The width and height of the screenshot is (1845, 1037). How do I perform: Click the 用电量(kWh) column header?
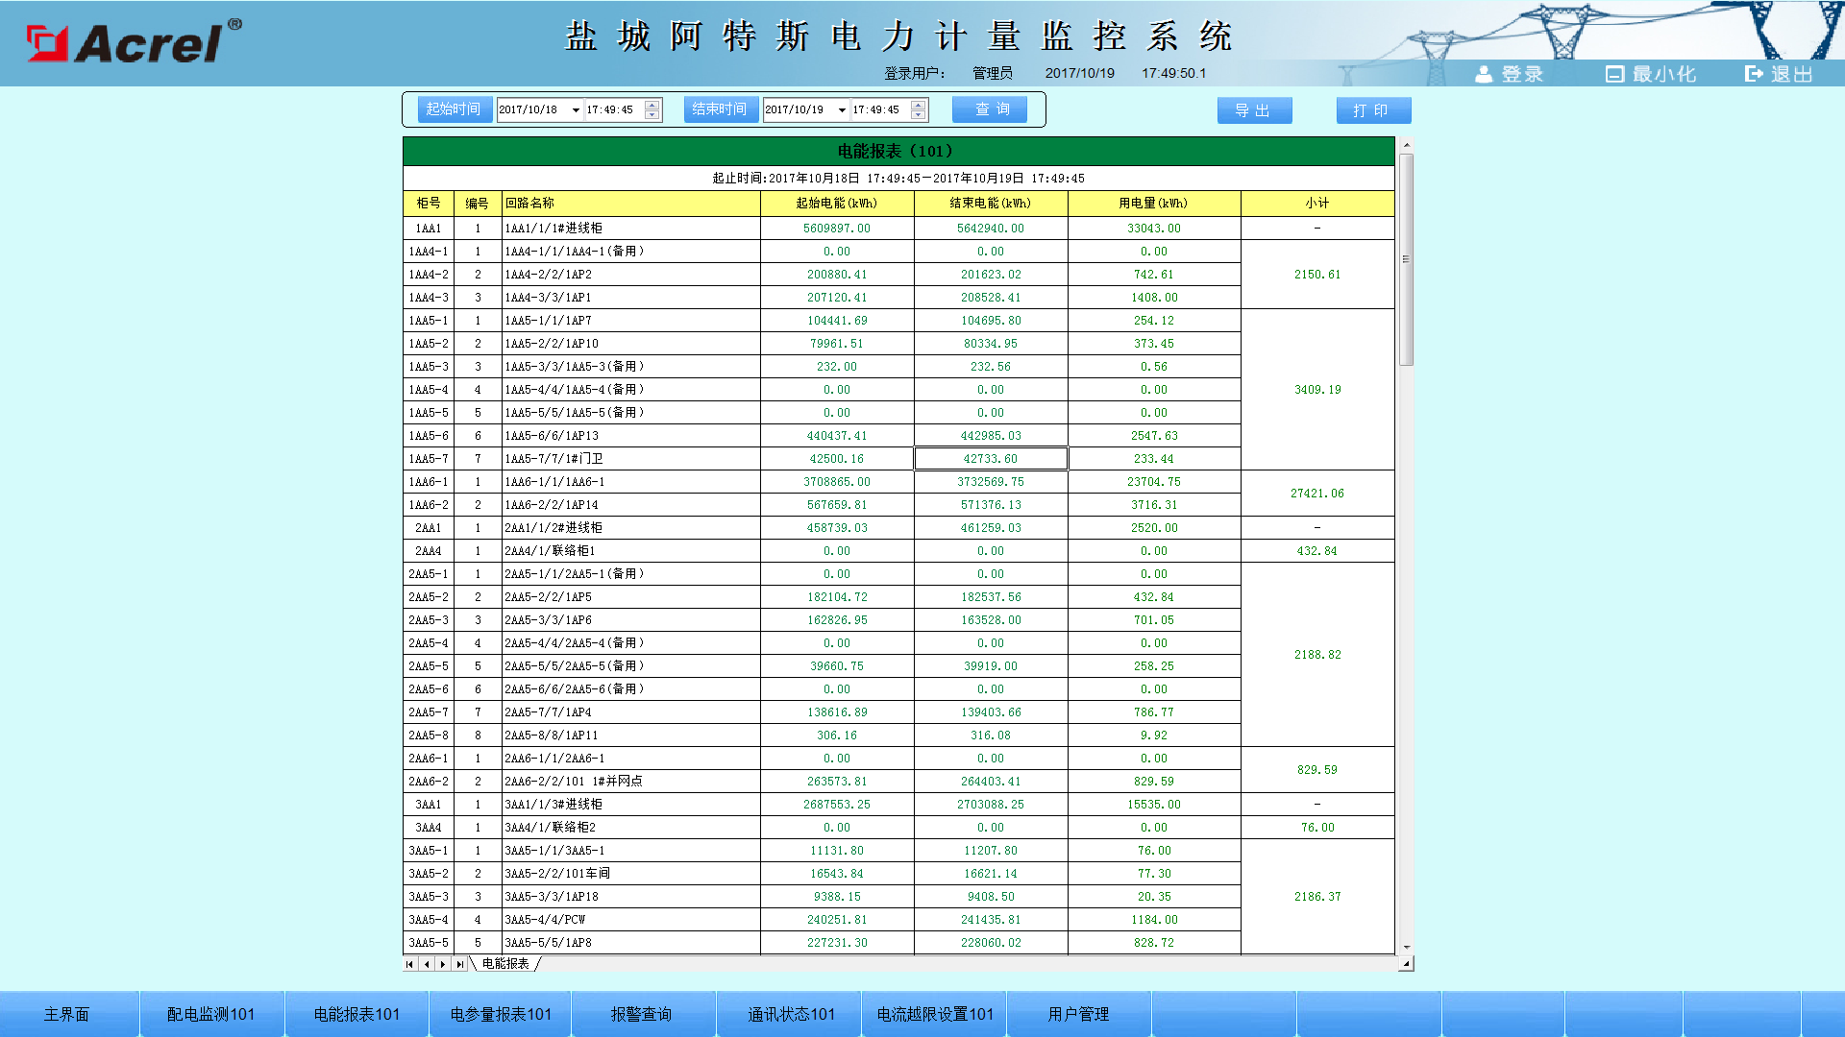click(1154, 204)
